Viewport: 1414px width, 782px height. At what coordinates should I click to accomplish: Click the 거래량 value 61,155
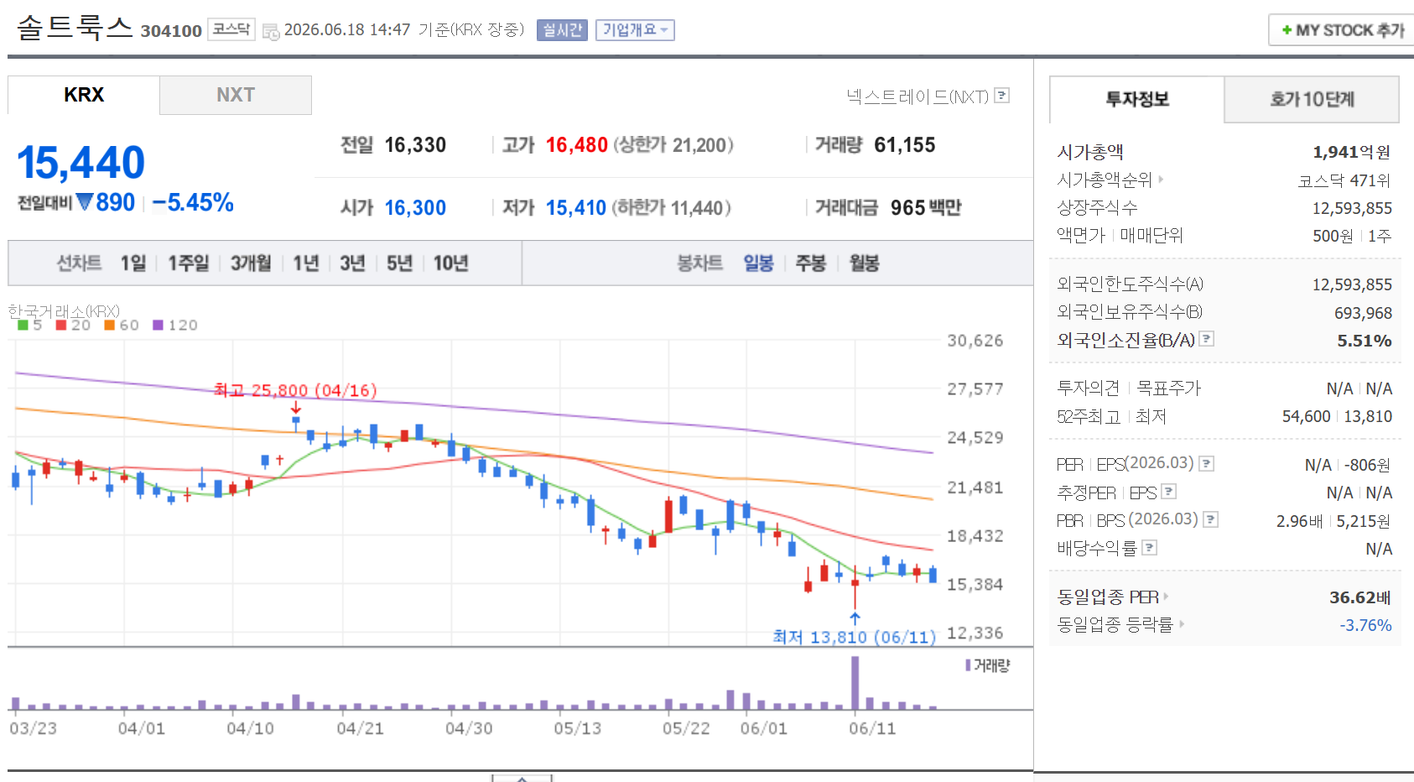pos(904,145)
